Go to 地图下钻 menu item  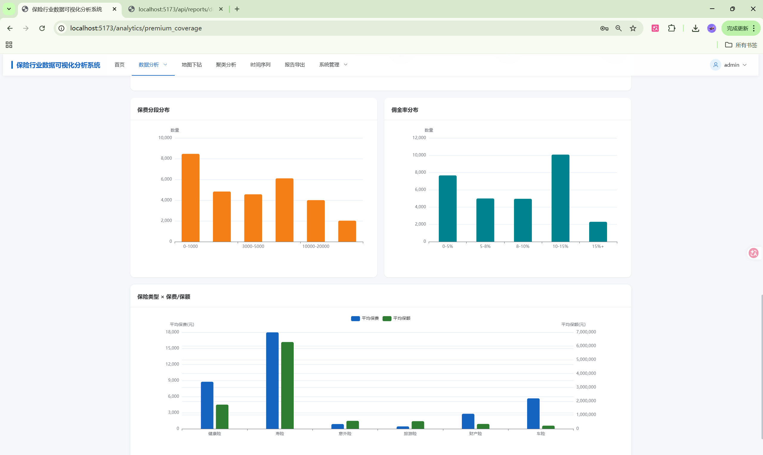pos(191,65)
